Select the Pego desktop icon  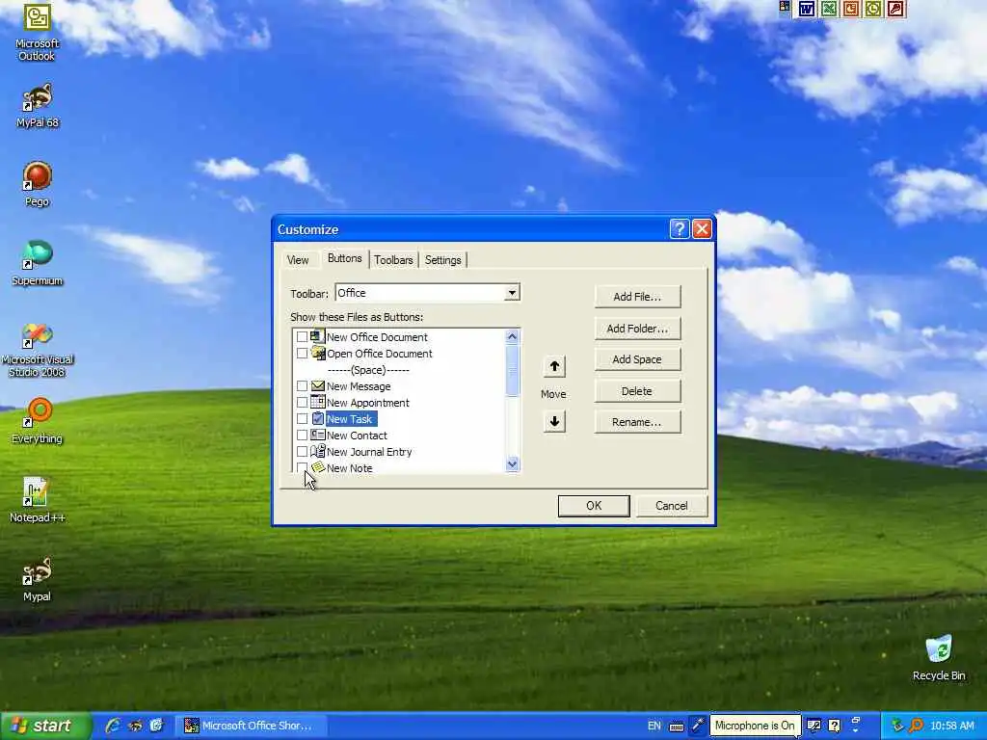coord(38,184)
